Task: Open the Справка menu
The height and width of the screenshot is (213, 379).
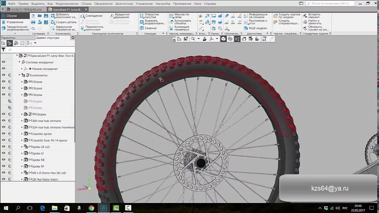Action: pyautogui.click(x=210, y=4)
